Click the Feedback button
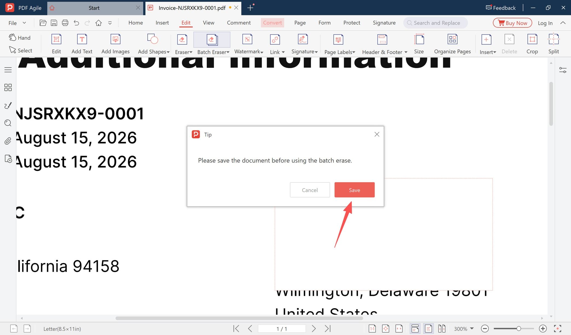The image size is (571, 335). (501, 8)
